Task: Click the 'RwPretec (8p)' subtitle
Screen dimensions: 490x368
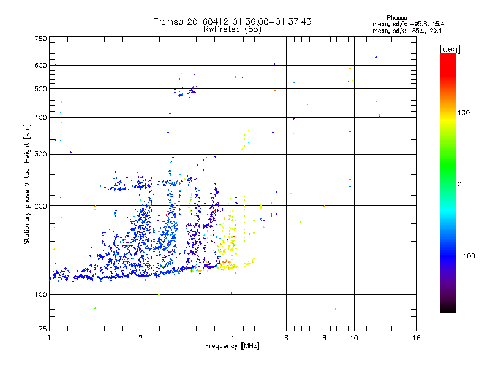Action: pos(232,29)
